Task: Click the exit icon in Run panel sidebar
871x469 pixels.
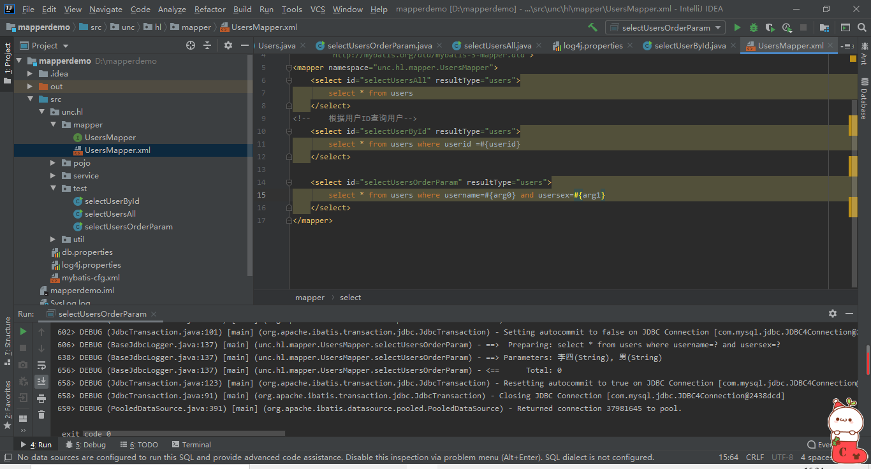Action: pos(23,398)
